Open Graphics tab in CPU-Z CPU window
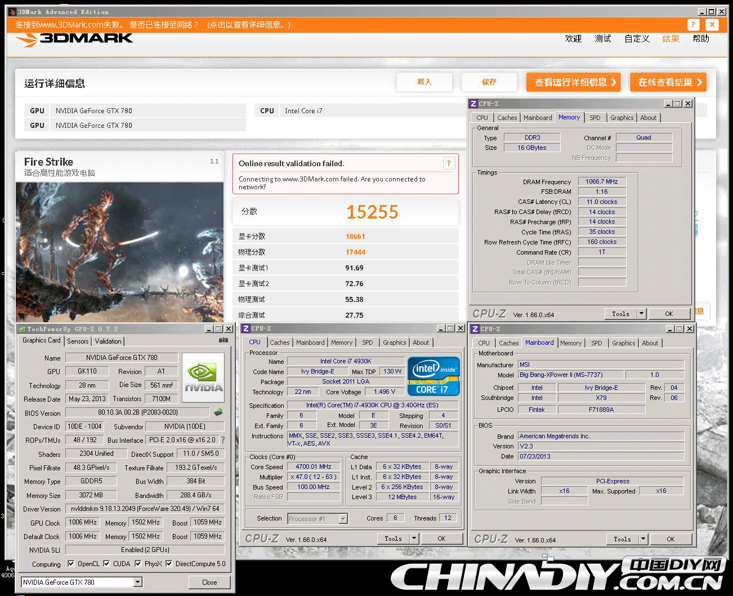The image size is (733, 596). pos(395,343)
